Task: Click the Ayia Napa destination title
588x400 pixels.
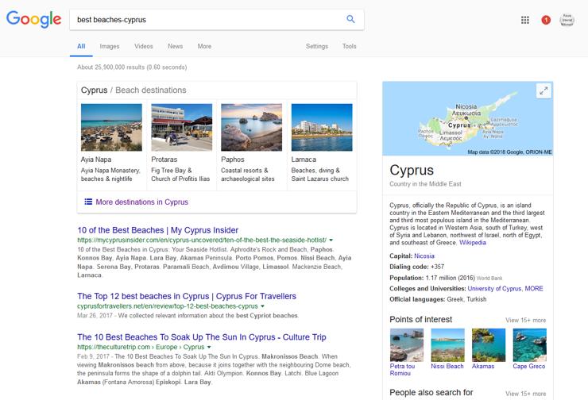Action: 96,160
